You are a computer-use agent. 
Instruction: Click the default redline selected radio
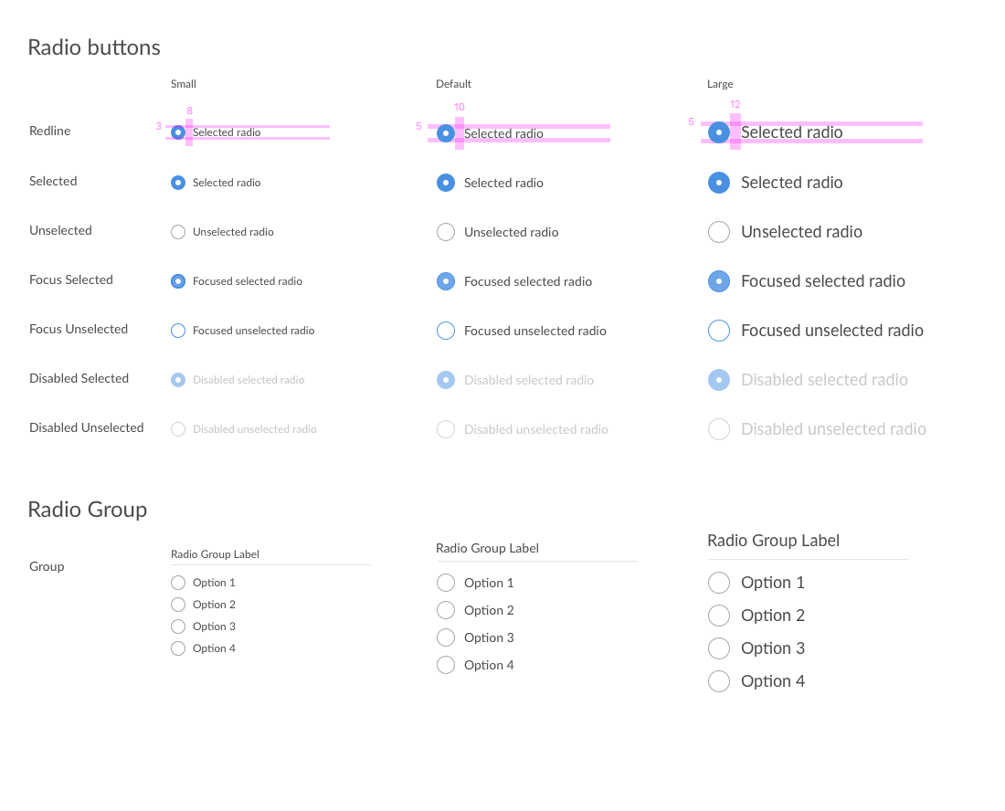tap(446, 133)
